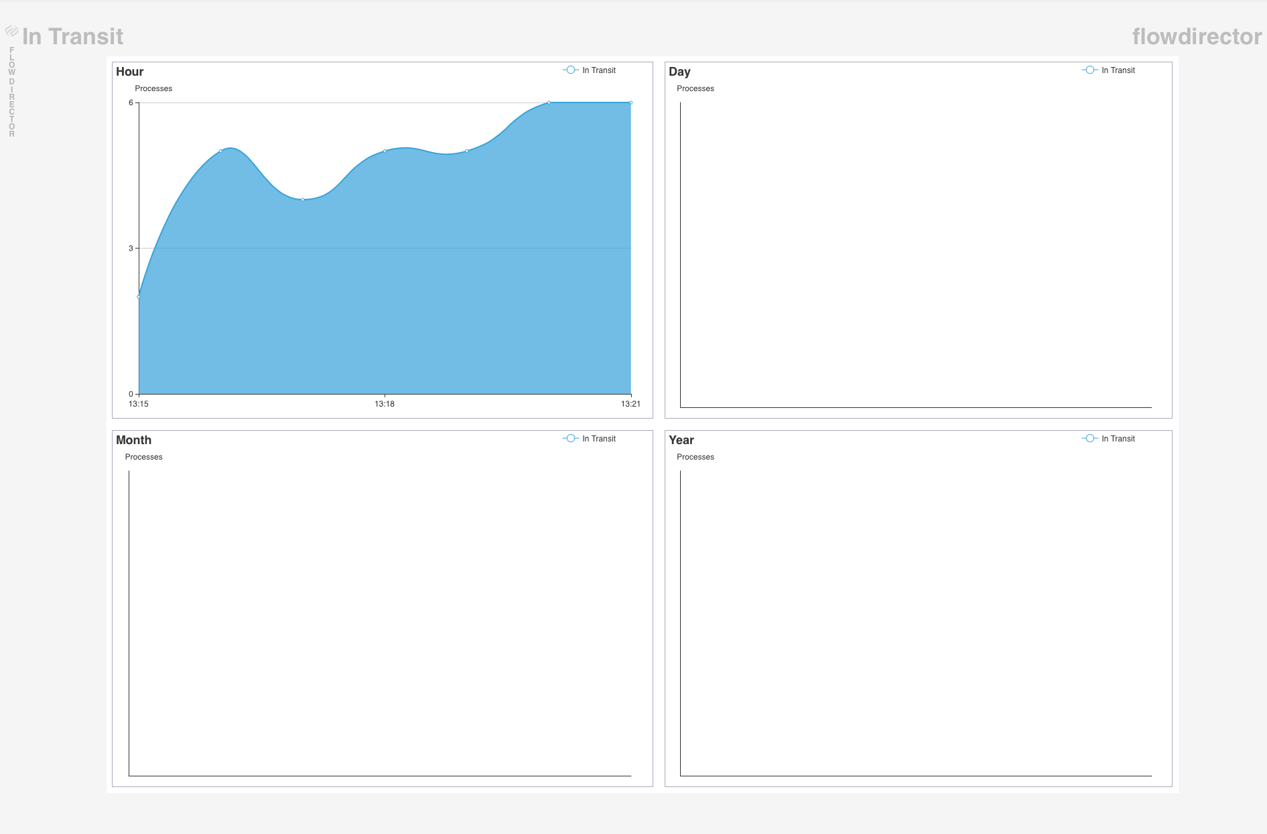This screenshot has width=1267, height=834.
Task: Click the In Transit page heading
Action: 72,37
